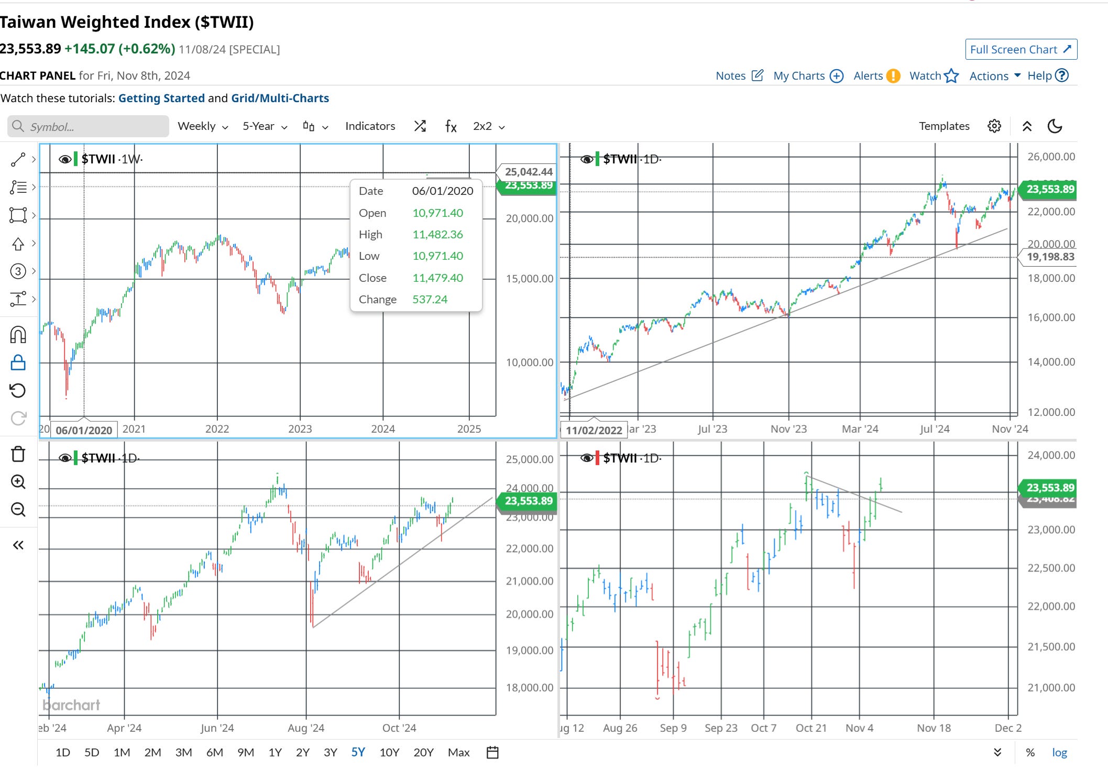Open chart settings gear icon

pos(994,126)
